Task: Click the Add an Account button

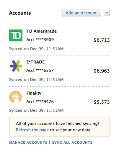Action: point(81,13)
